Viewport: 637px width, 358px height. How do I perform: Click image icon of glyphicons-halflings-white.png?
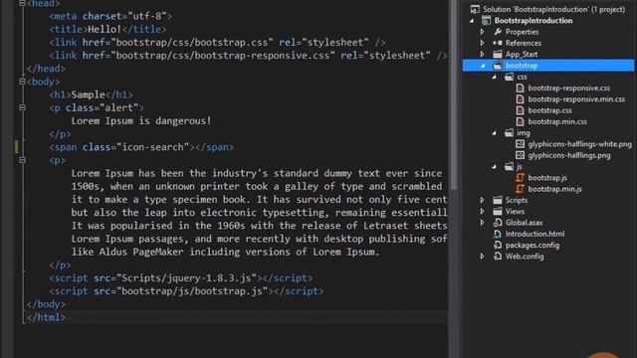520,143
